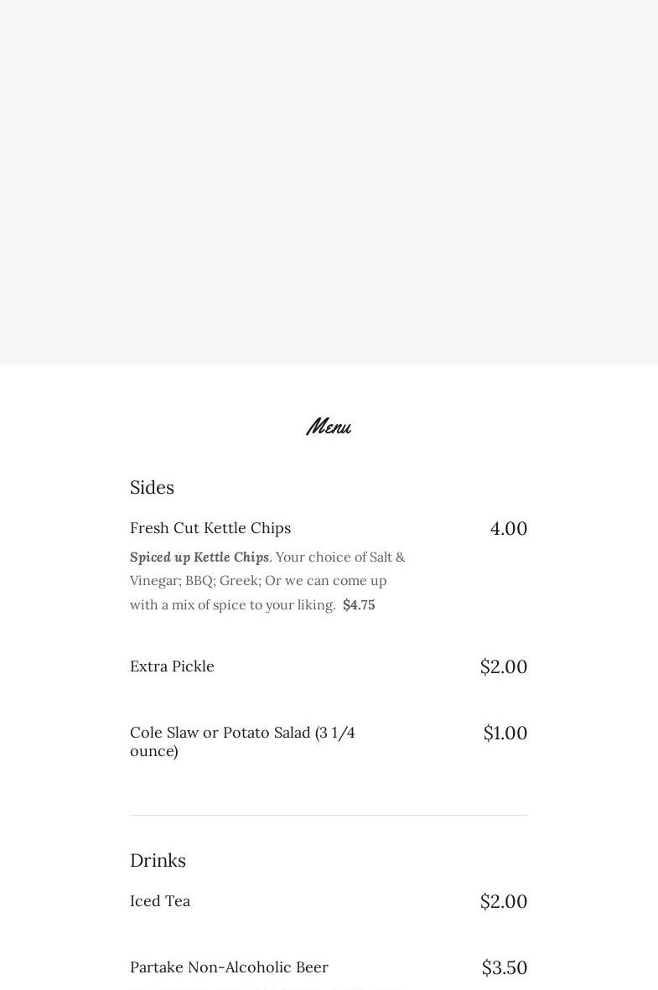Select Partake Non-Alcoholic Beer item
The width and height of the screenshot is (658, 990).
point(229,967)
